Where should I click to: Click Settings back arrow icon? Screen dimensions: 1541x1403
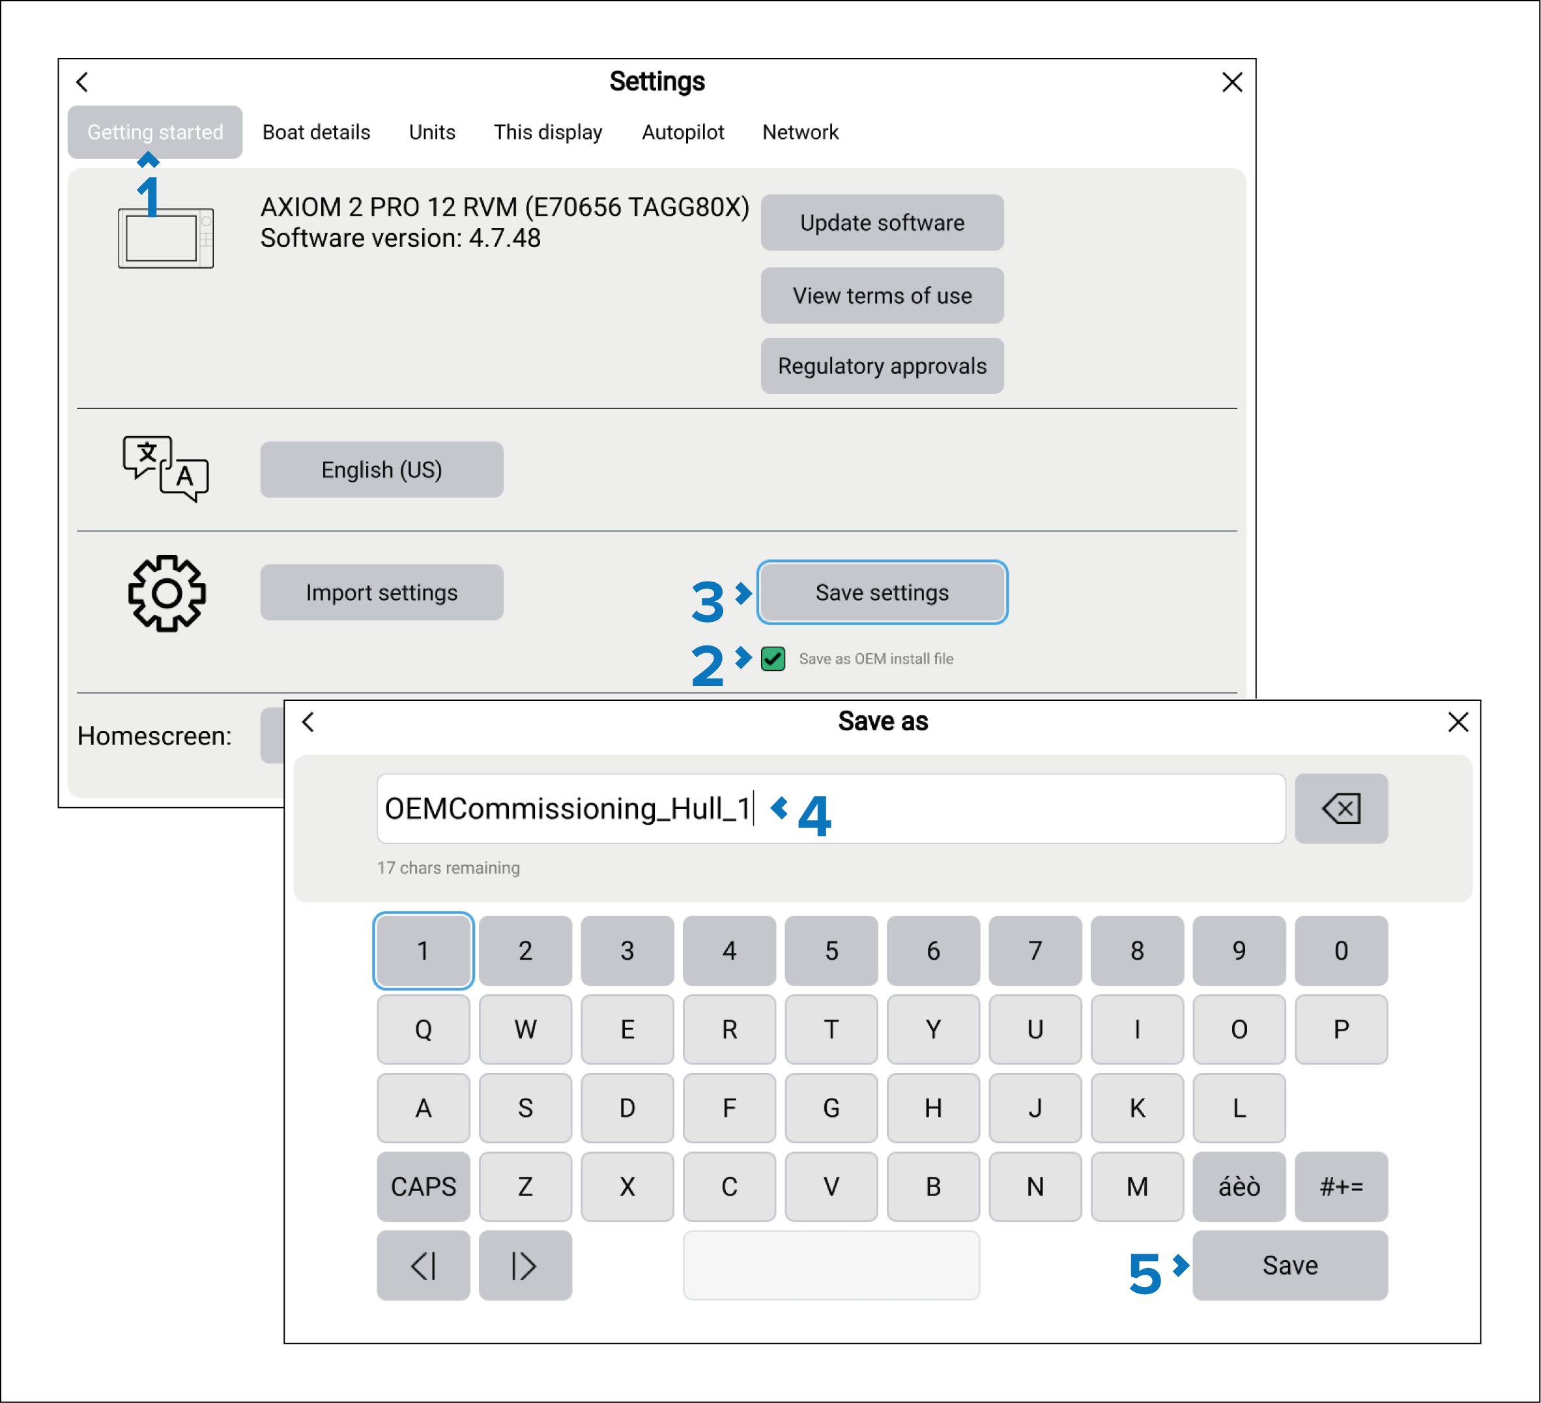[x=83, y=82]
